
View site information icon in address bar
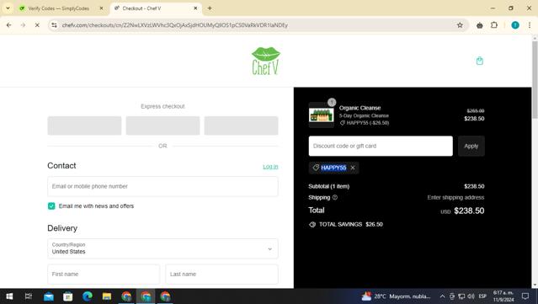click(54, 25)
